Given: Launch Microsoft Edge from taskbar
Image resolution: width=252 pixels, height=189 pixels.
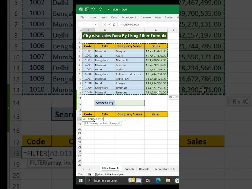Looking at the screenshot, I should click(158, 180).
